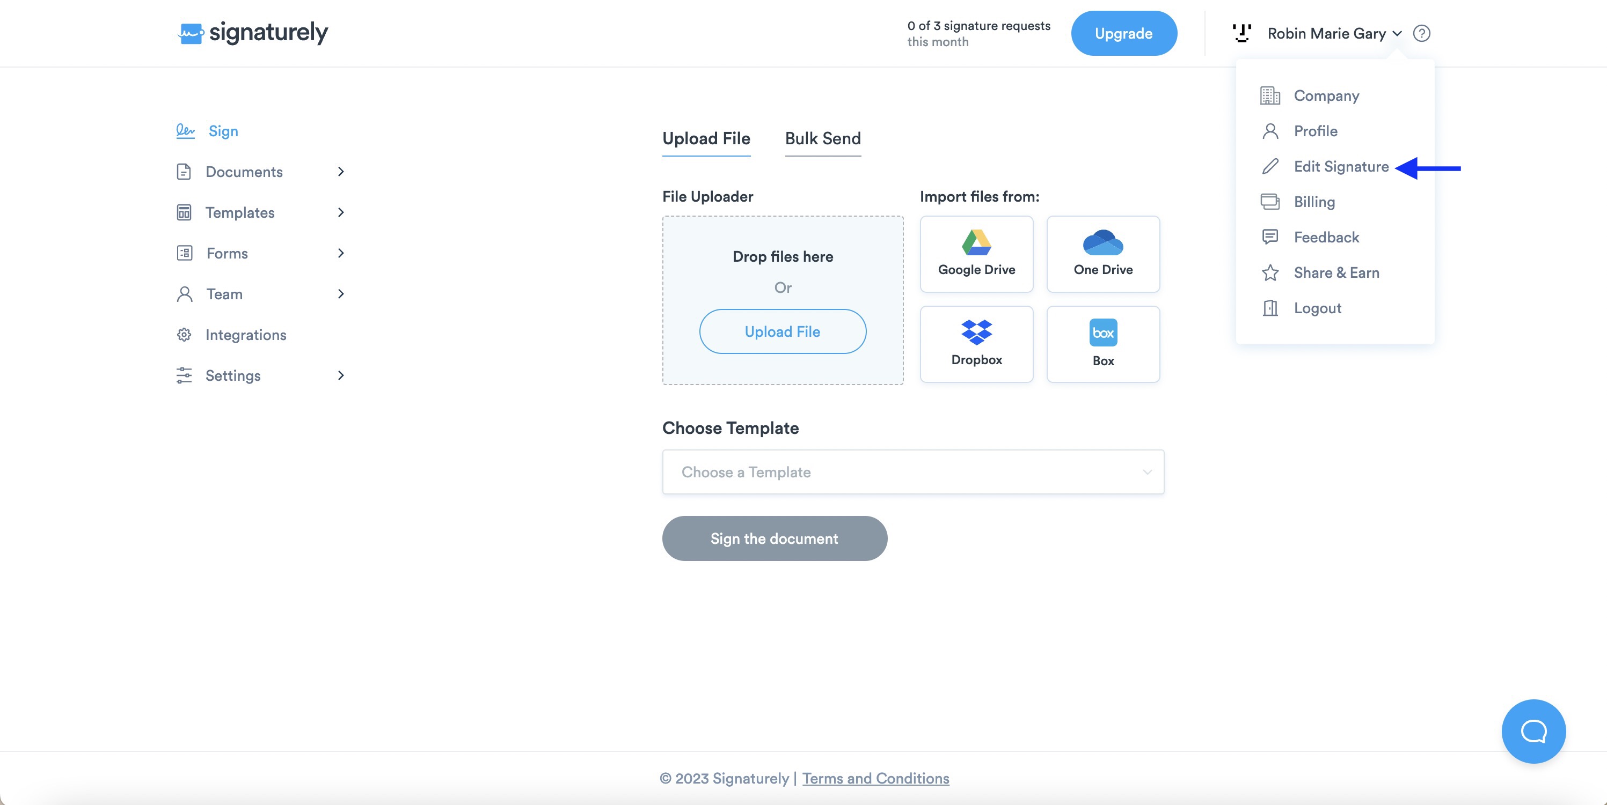Switch to the Upload File tab

pyautogui.click(x=706, y=139)
